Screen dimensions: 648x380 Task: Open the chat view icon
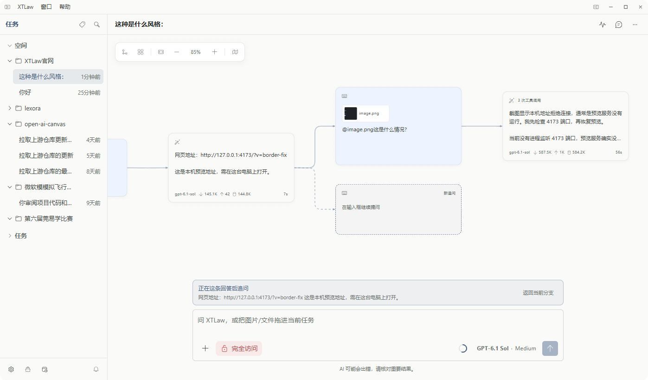point(619,25)
